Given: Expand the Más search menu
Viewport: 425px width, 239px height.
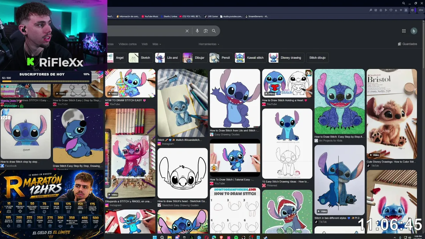Looking at the screenshot, I should (157, 44).
